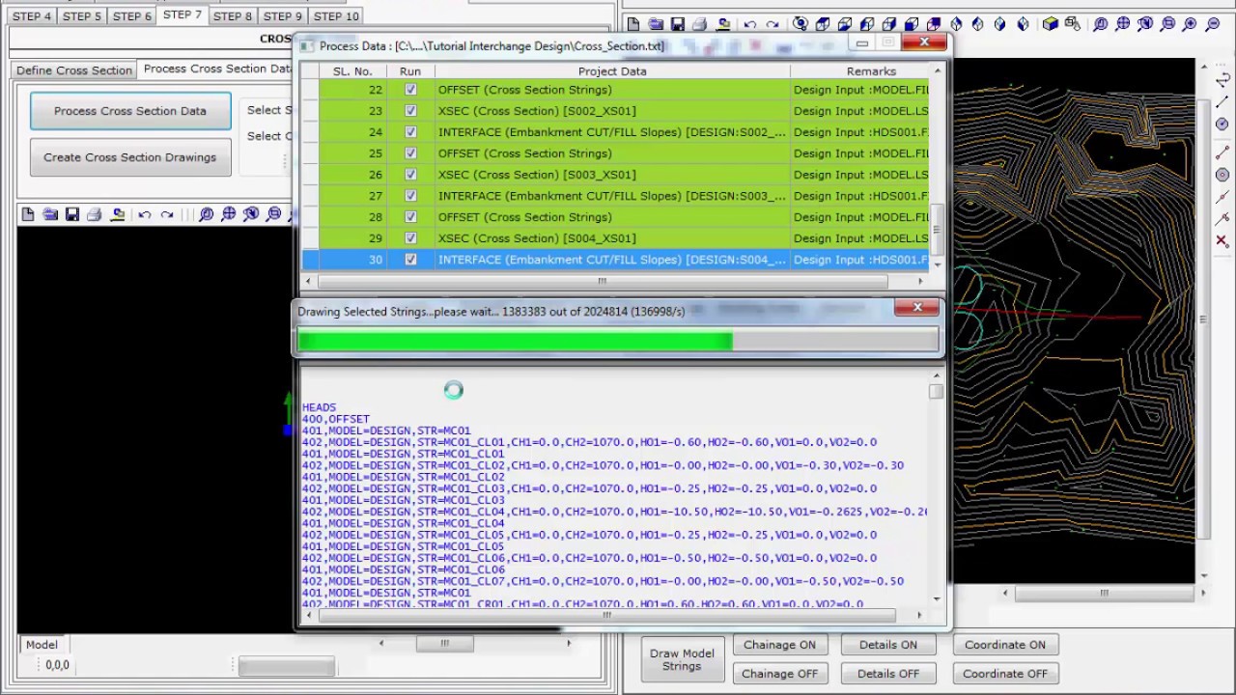Click Details ON button
Screen dimensions: 1236x695
coord(888,645)
